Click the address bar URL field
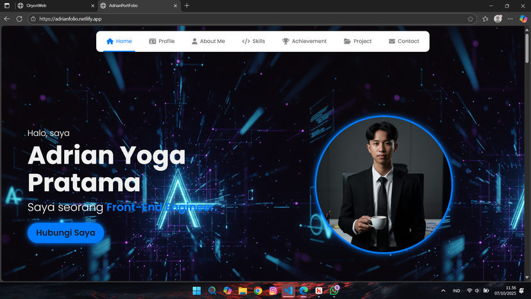531x299 pixels. coord(251,19)
